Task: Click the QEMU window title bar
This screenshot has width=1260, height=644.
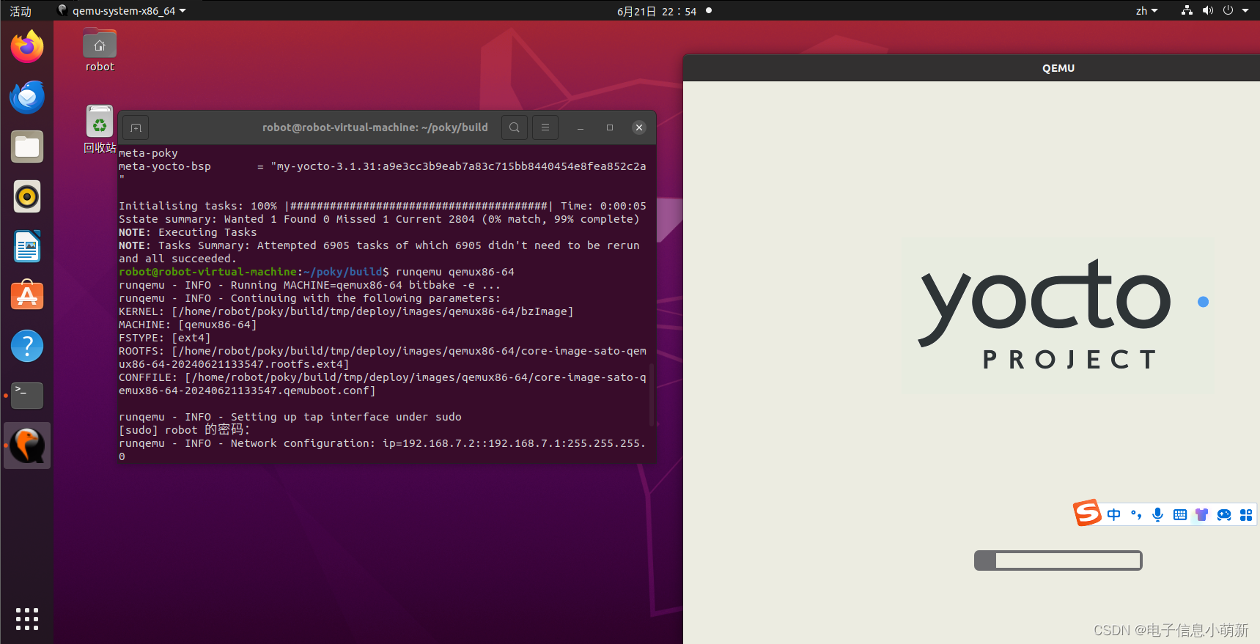Action: pos(971,68)
